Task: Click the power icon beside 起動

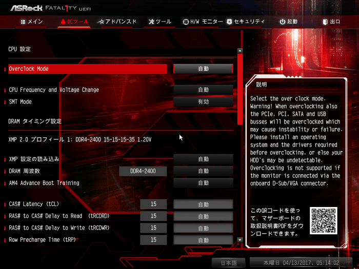Action: coord(282,22)
